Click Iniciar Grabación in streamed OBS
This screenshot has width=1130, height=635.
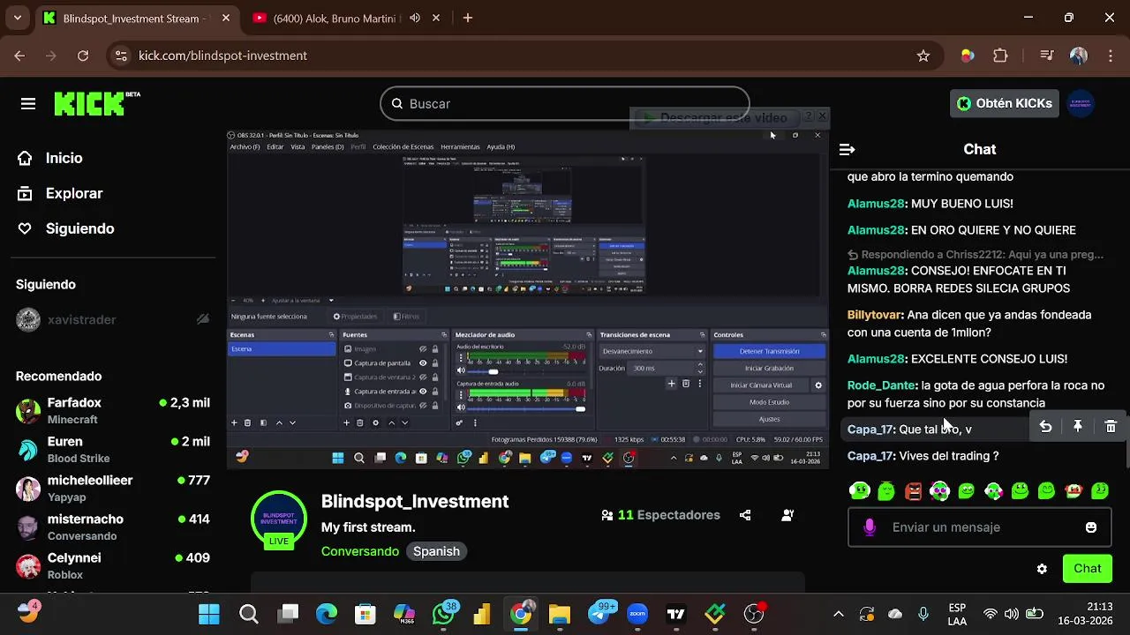coord(769,368)
